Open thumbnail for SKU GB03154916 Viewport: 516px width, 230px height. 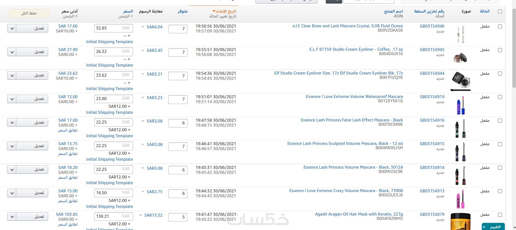pos(460,128)
